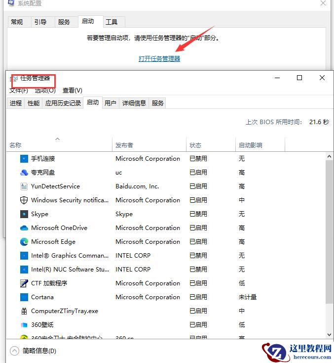334x363 pixels.
Task: Click the 21.6 秒 BIOS time value
Action: pyautogui.click(x=319, y=122)
